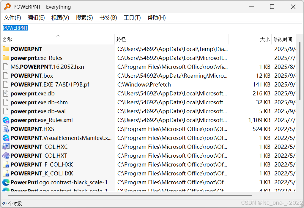
Task: Click the POWERPNT.HXS help file icon
Action: (x=6, y=129)
